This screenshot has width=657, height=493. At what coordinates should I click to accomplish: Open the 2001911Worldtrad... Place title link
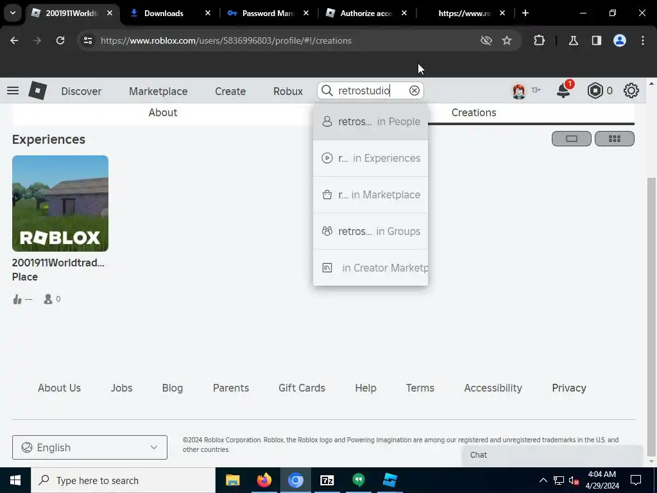click(58, 270)
